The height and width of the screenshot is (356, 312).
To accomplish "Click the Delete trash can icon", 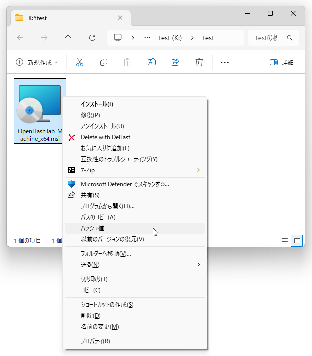I will (x=199, y=62).
